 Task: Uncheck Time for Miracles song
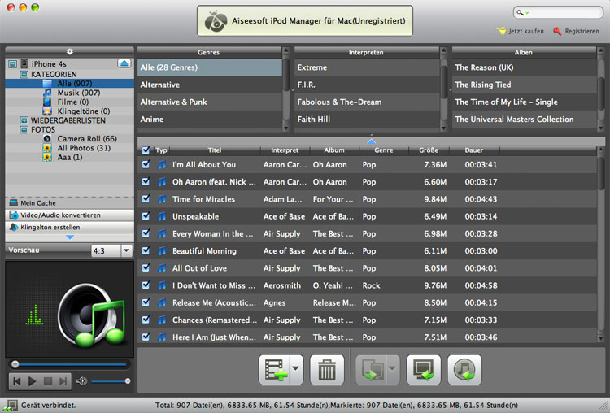click(x=146, y=198)
